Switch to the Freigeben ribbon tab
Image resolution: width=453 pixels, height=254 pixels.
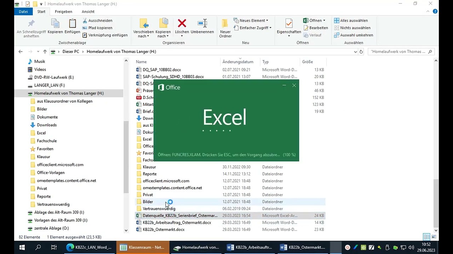64,11
